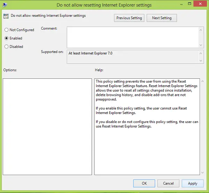Viewport: 209px width, 193px height.
Task: Click the 'Supported on:' label
Action: [x=52, y=52]
